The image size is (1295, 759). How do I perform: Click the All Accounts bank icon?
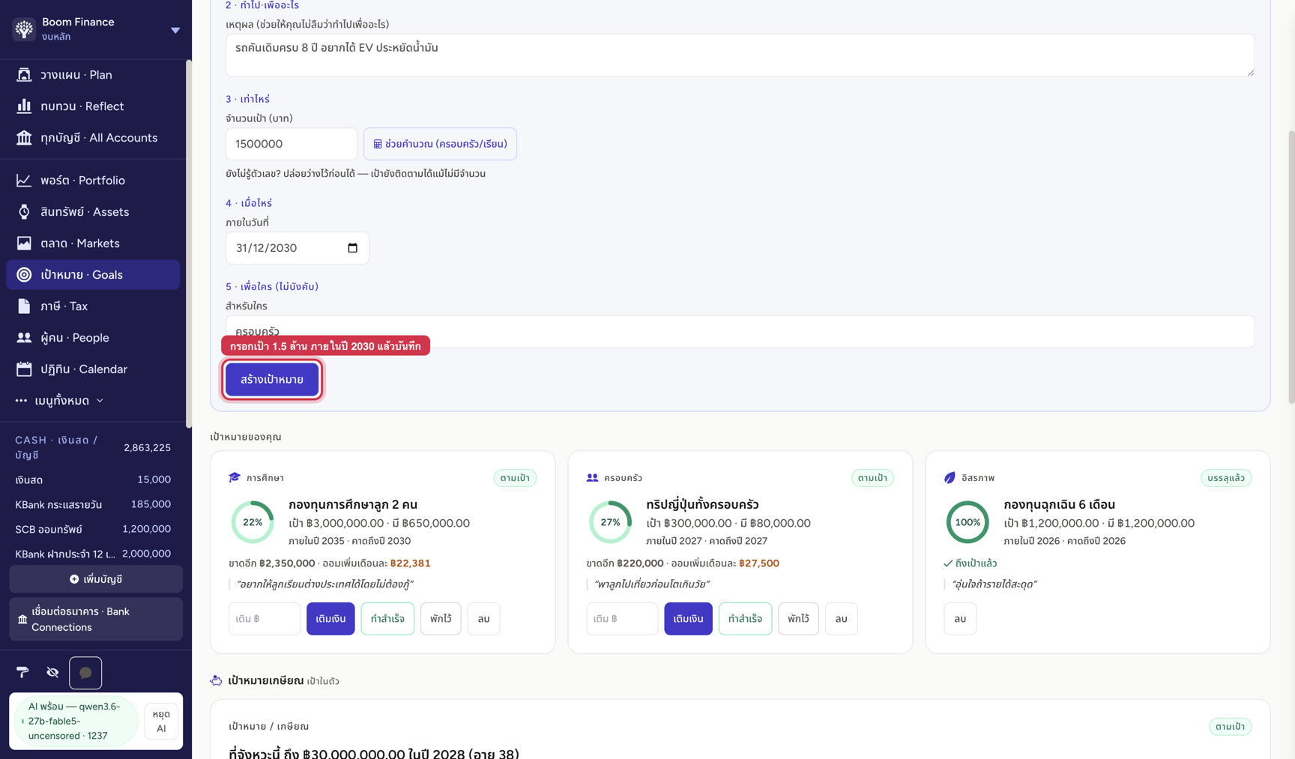[24, 138]
